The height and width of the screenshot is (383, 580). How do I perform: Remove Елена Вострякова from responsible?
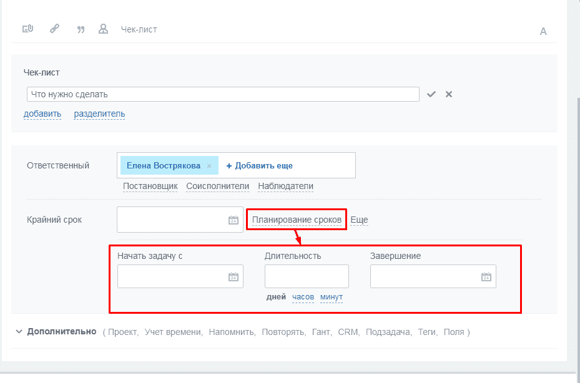pos(209,166)
